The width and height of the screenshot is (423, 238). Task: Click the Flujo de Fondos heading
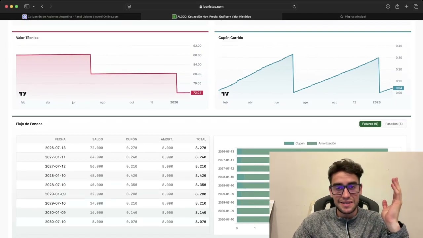click(29, 124)
